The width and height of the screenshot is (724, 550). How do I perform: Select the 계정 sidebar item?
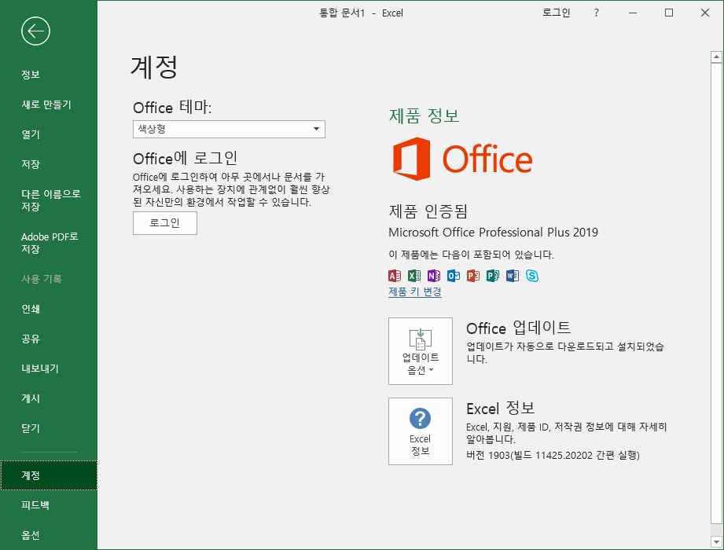pyautogui.click(x=49, y=475)
